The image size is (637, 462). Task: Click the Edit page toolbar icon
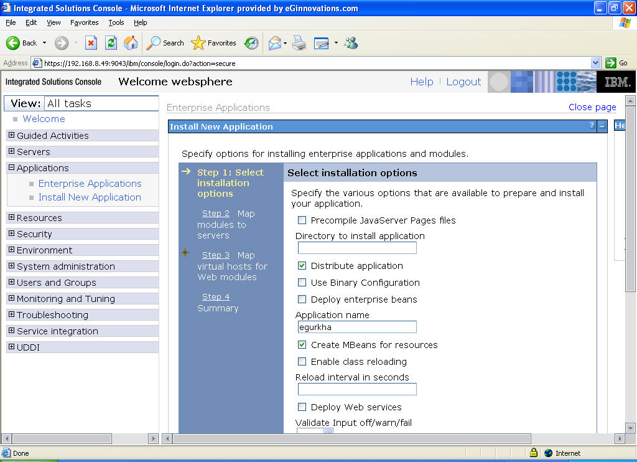[x=322, y=43]
